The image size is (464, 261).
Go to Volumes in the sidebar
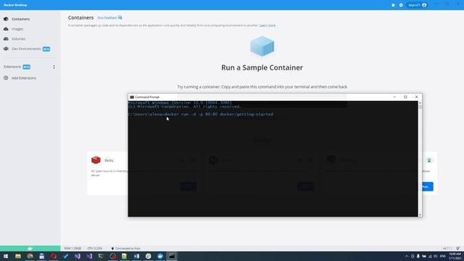tap(19, 38)
